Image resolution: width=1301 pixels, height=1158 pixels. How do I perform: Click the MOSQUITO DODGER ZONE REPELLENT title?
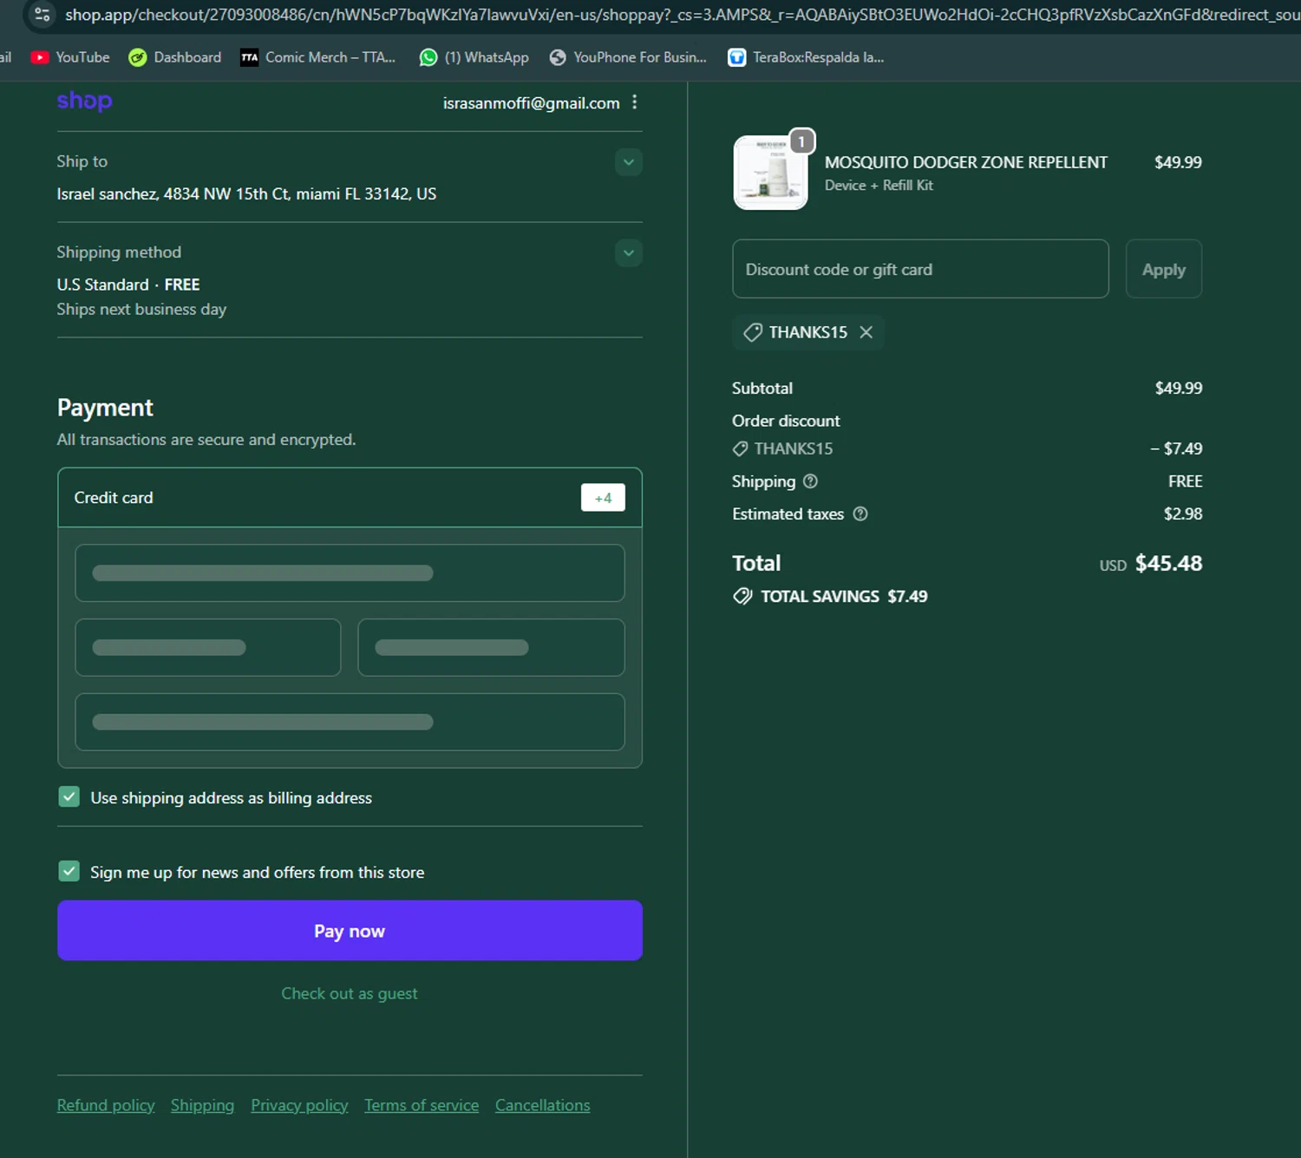pyautogui.click(x=965, y=162)
